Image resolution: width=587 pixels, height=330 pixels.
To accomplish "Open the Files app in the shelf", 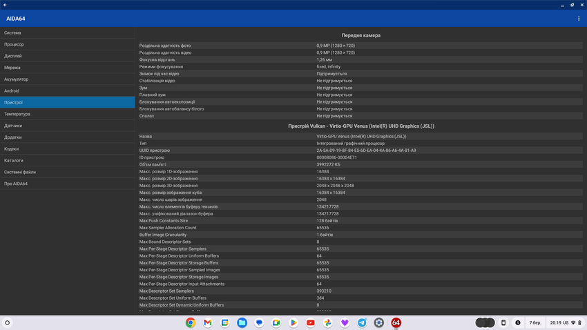I will (242, 322).
